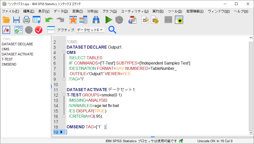Click the greyed-out window toolbar icon
This screenshot has height=144, width=254.
[x=168, y=20]
